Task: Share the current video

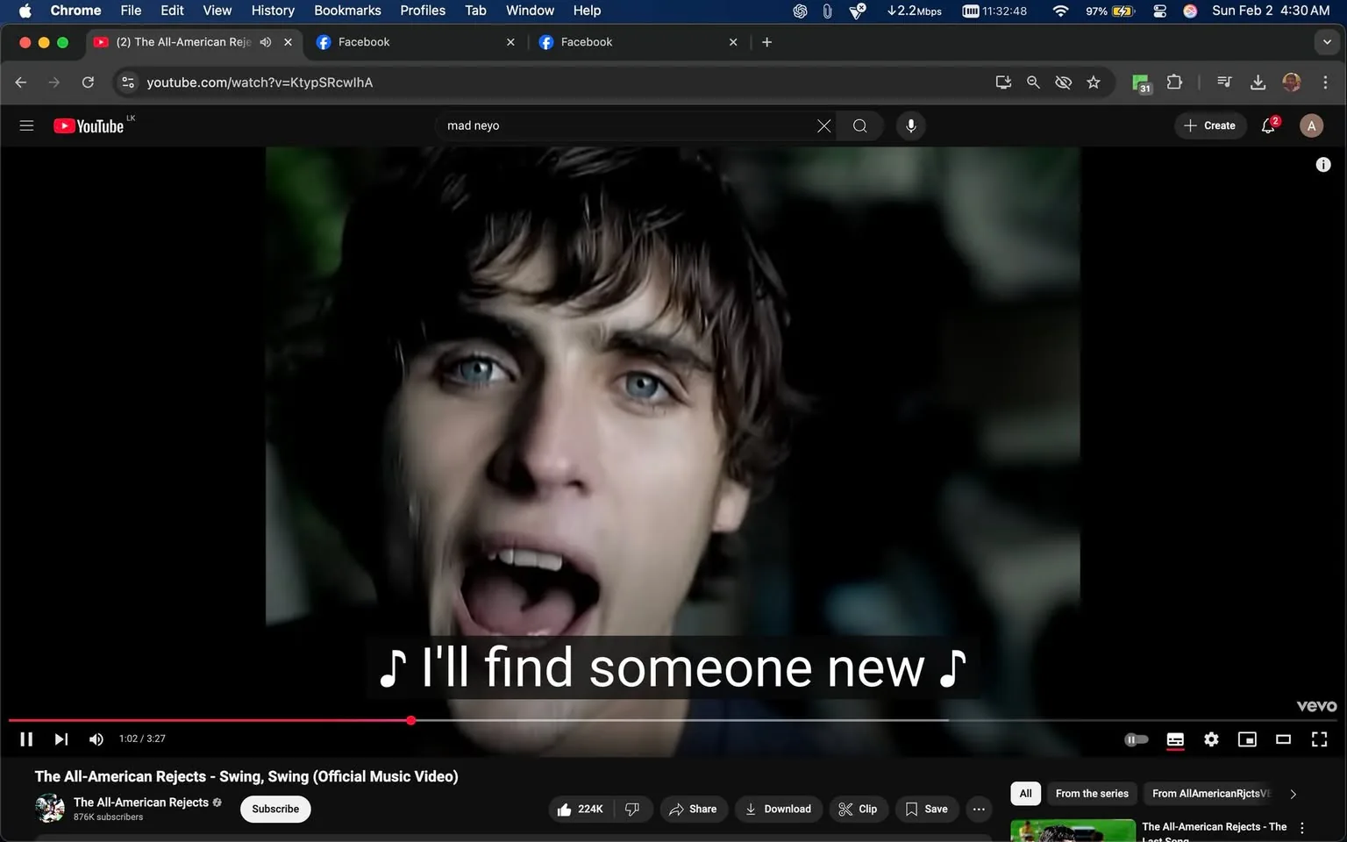Action: click(694, 809)
